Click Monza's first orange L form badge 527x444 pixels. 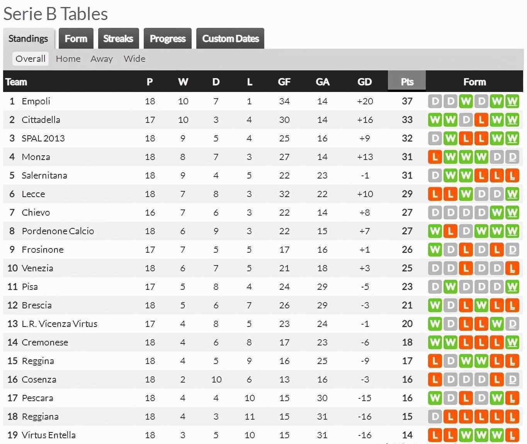click(x=435, y=157)
